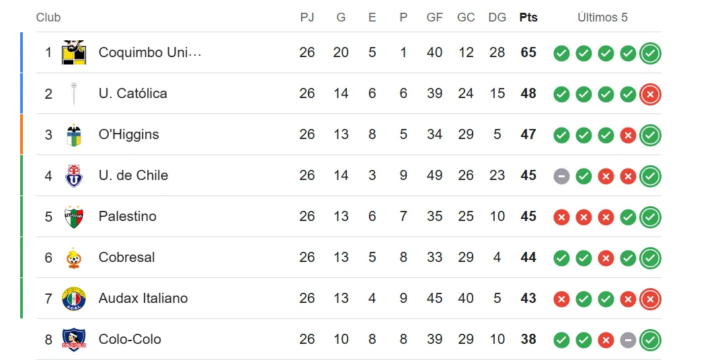Image resolution: width=726 pixels, height=360 pixels.
Task: Open the Cobresal team name link
Action: (x=126, y=257)
